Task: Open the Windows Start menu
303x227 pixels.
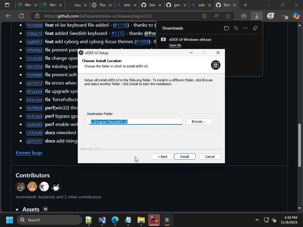Action: point(9,220)
